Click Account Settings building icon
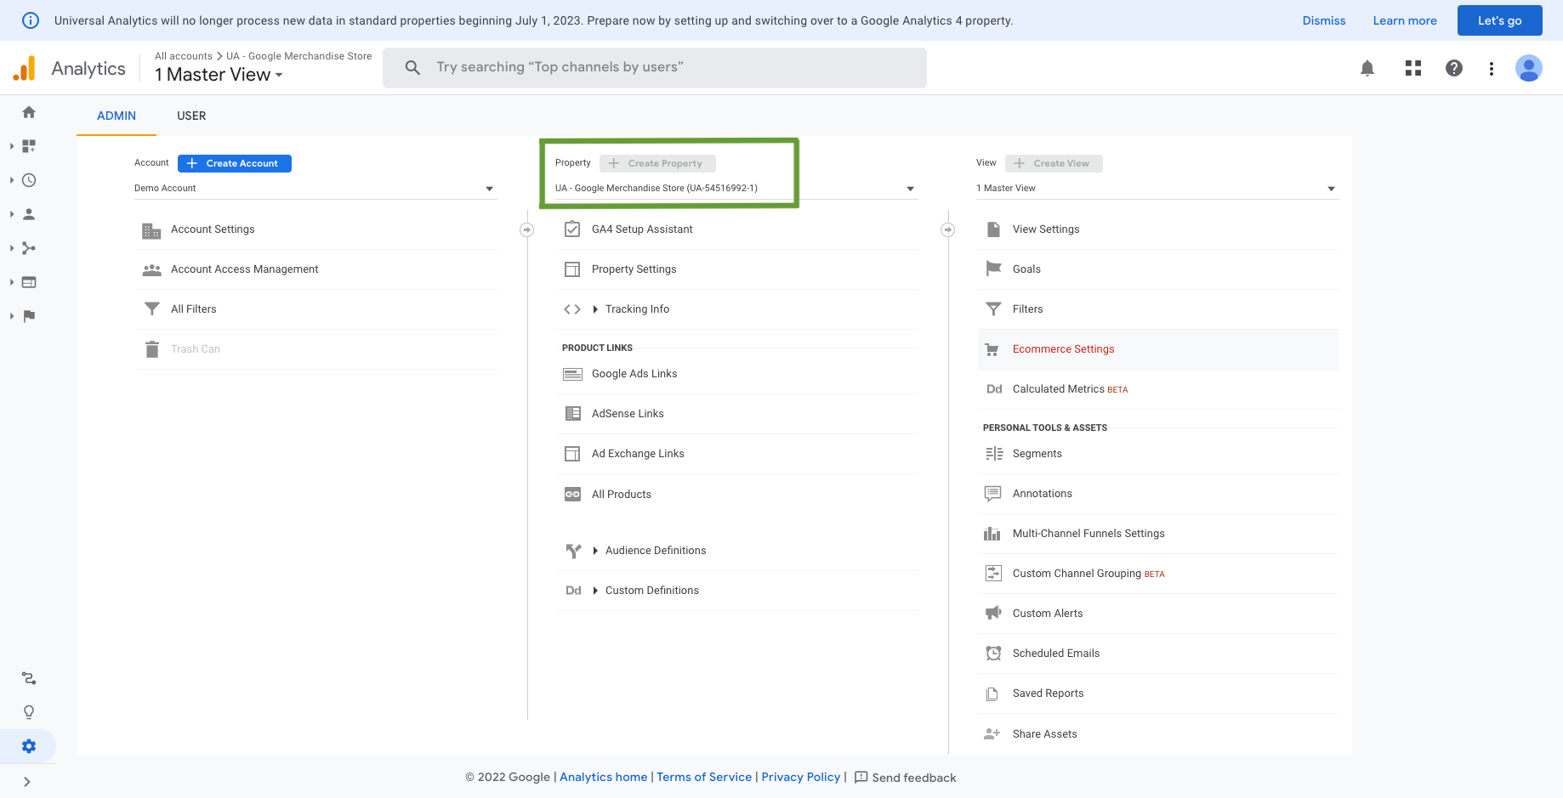 (151, 230)
